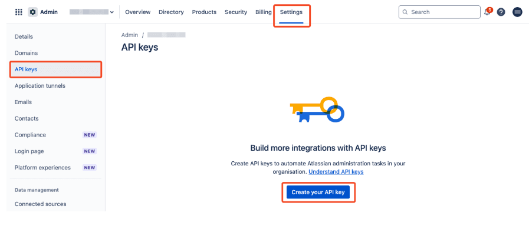The width and height of the screenshot is (529, 239).
Task: Click the magnifier icon in Search
Action: point(405,12)
